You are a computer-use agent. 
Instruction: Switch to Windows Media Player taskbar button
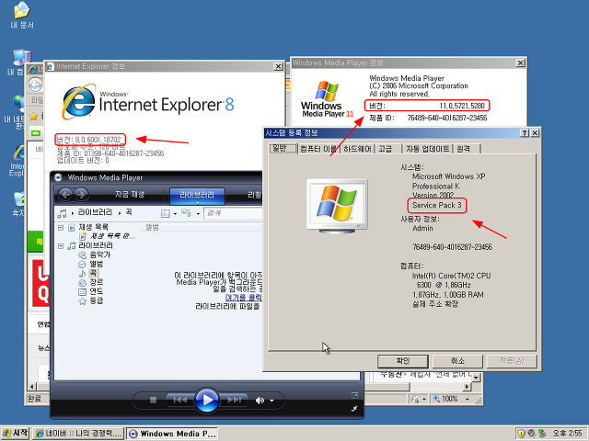pyautogui.click(x=172, y=434)
